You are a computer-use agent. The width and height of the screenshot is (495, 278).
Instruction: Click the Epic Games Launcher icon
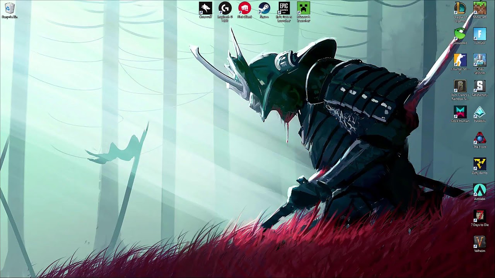284,8
